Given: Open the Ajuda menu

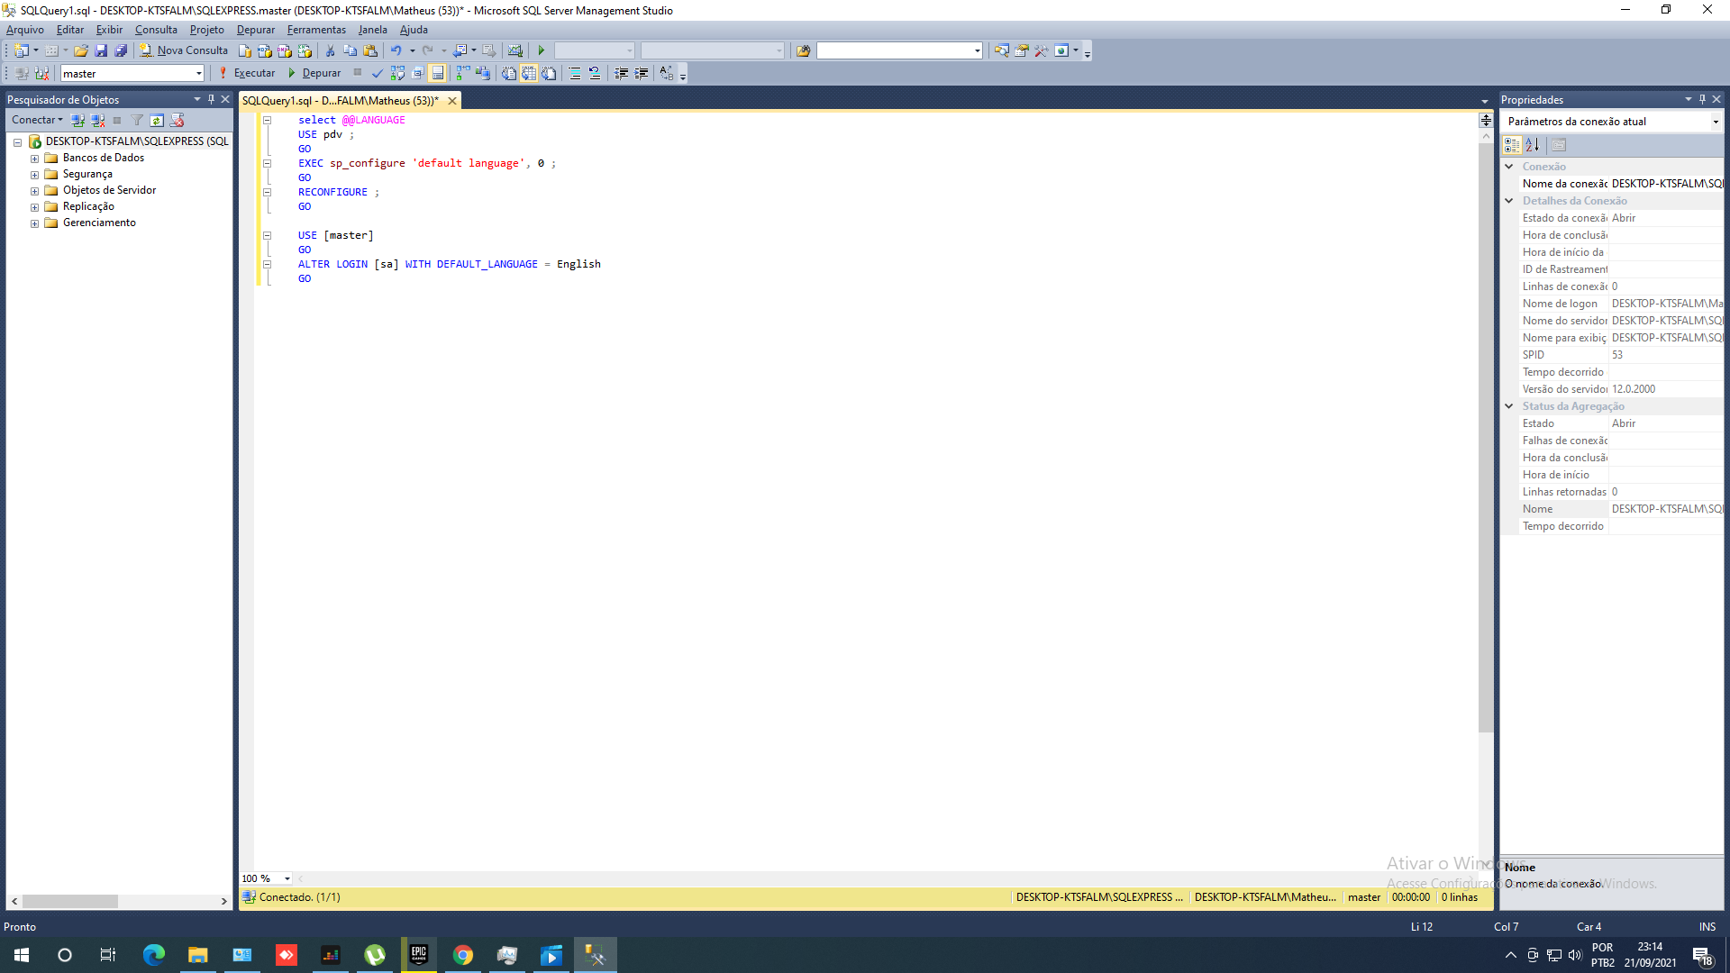Looking at the screenshot, I should [x=414, y=30].
